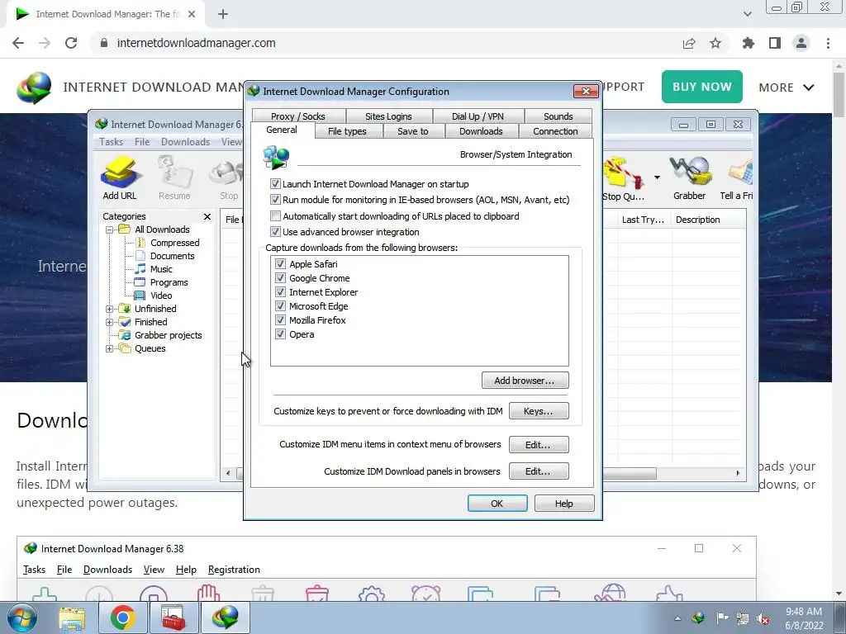846x634 pixels.
Task: Click the IDM taskbar icon
Action: [x=225, y=617]
